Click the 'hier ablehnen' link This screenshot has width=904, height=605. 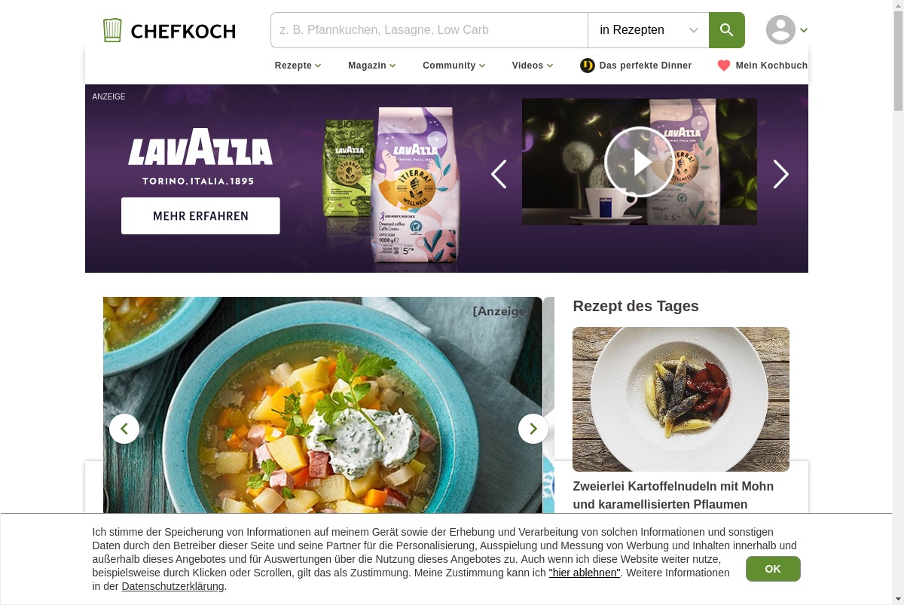pos(585,573)
